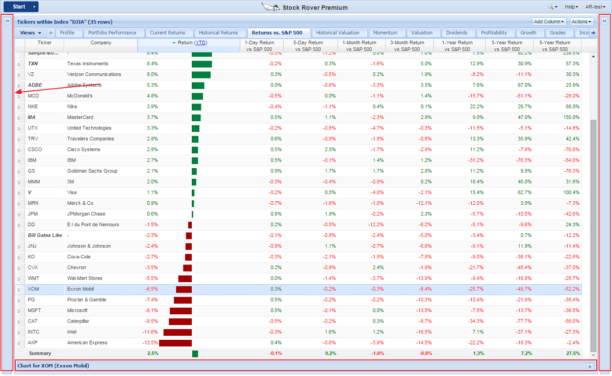Open the search magnifier in the top bar

pyautogui.click(x=551, y=7)
